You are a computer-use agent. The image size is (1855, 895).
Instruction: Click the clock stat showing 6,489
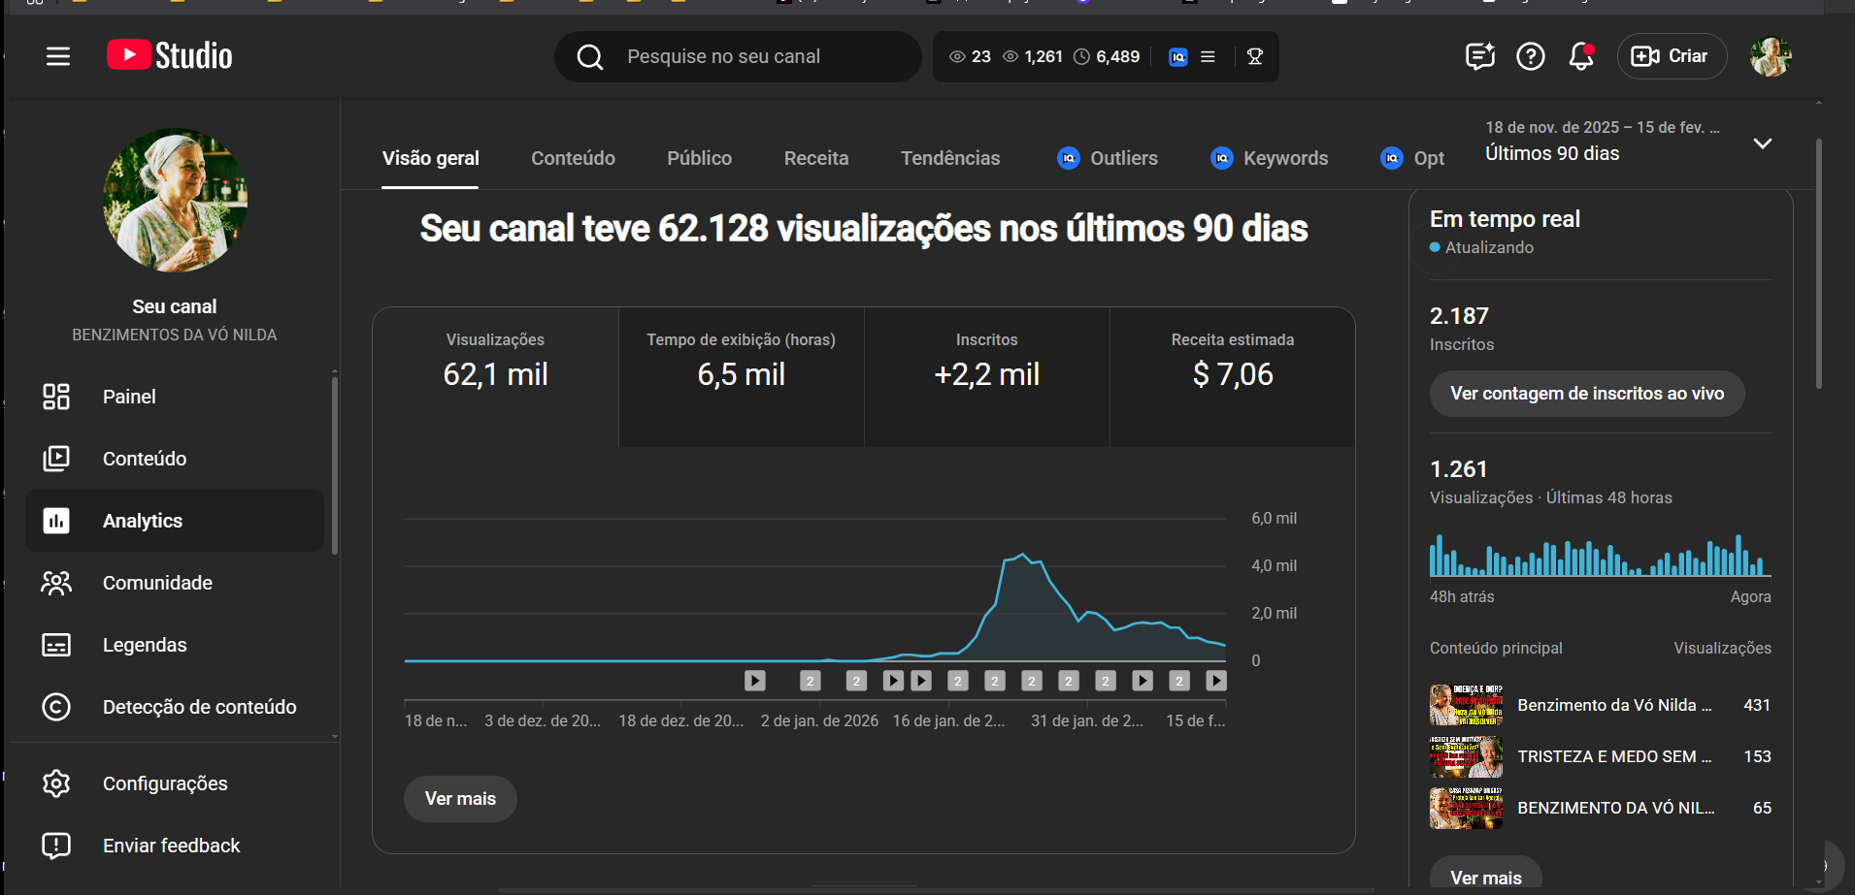click(1107, 57)
